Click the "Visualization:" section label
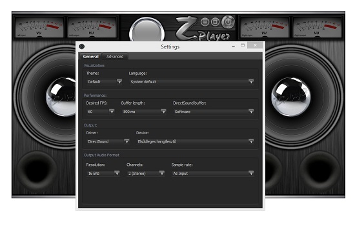The width and height of the screenshot is (355, 233). [x=94, y=66]
